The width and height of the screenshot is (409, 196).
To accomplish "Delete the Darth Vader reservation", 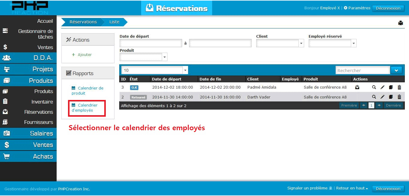I will tap(399, 97).
